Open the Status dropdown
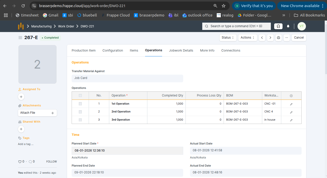This screenshot has height=178, width=327. point(228,38)
